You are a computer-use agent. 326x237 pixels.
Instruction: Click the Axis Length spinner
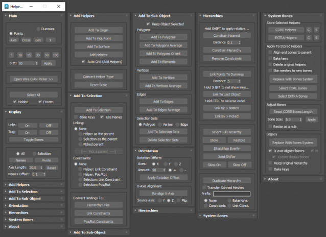click(41, 168)
